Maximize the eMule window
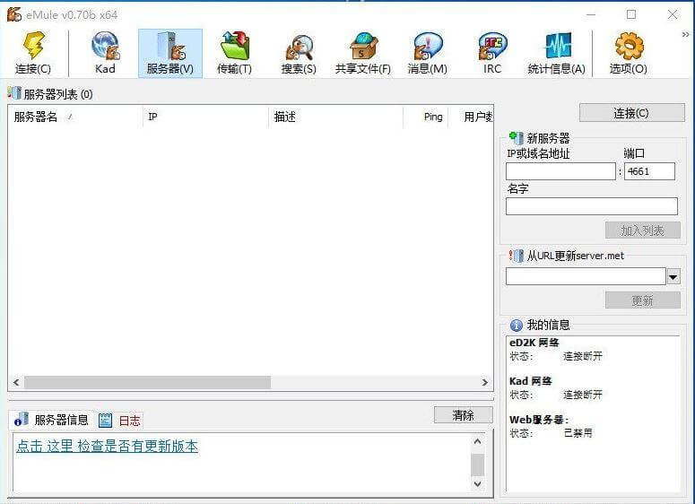This screenshot has width=695, height=504. 631,14
